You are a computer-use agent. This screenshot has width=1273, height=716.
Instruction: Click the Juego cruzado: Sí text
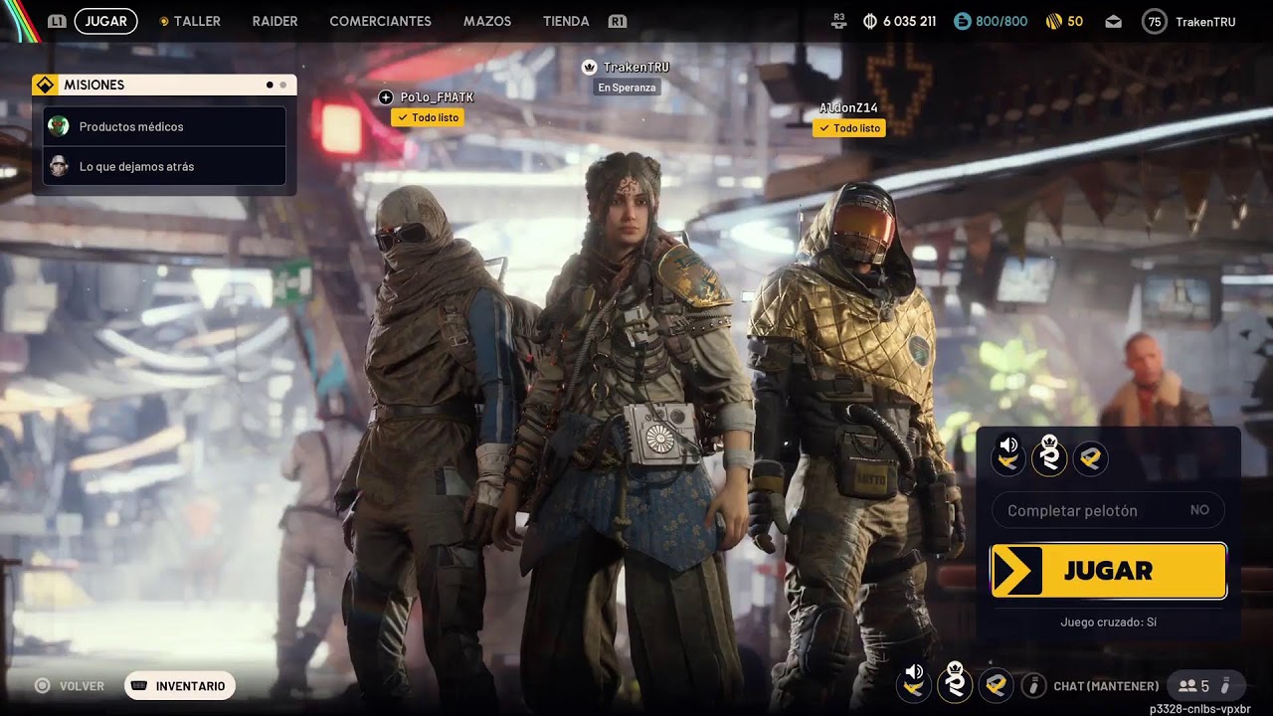tap(1108, 623)
